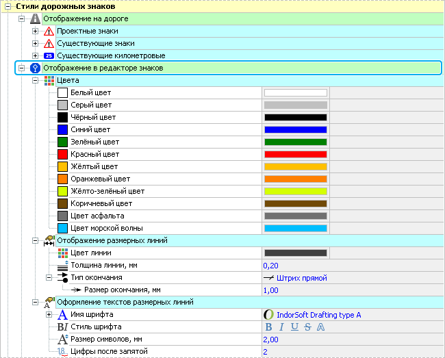The height and width of the screenshot is (358, 445).
Task: Expand the Проектные знаки node
Action: [x=36, y=31]
